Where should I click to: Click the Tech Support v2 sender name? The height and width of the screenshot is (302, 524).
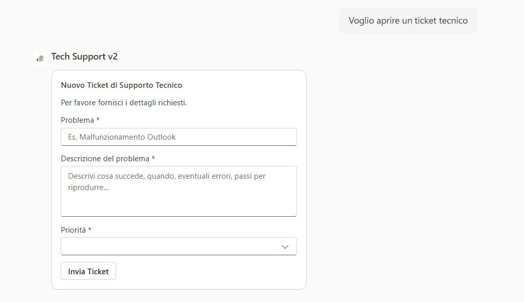pyautogui.click(x=84, y=56)
